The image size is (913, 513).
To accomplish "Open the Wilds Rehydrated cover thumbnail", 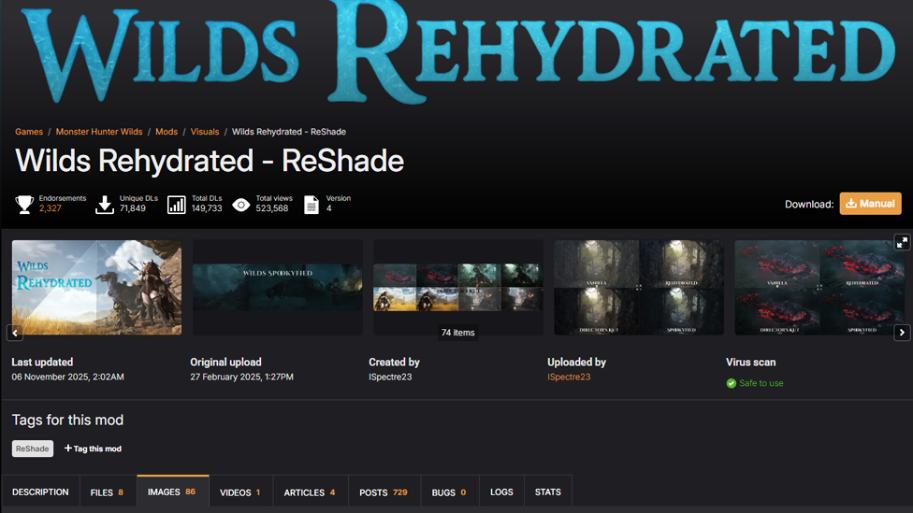I will [96, 287].
